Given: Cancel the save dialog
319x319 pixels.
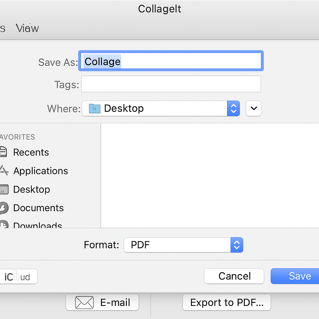Looking at the screenshot, I should [x=234, y=276].
